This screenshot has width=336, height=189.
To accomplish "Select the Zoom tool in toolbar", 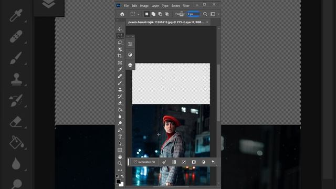I will [x=120, y=163].
